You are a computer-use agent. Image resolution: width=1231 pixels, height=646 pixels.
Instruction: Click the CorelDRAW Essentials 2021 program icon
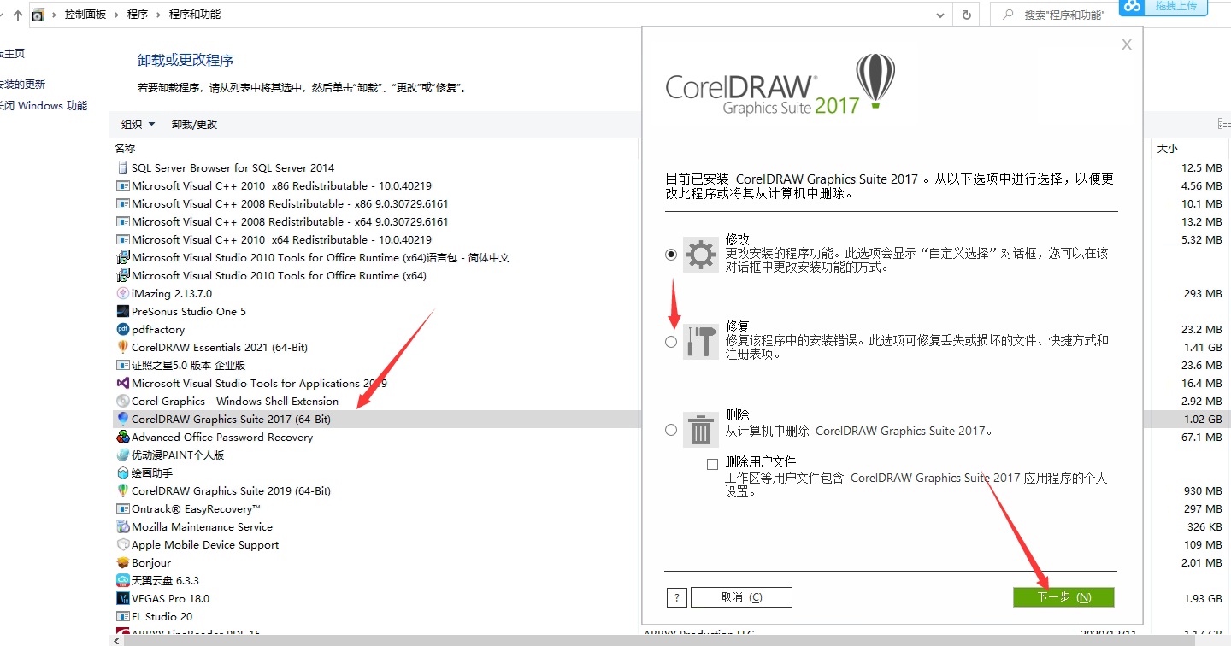tap(123, 348)
